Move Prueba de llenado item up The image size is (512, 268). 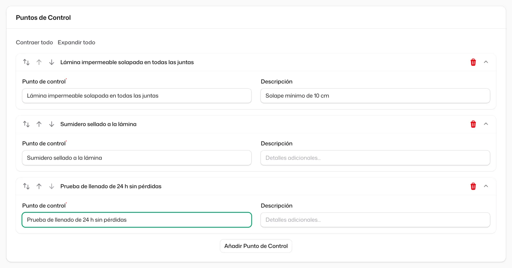pyautogui.click(x=39, y=186)
